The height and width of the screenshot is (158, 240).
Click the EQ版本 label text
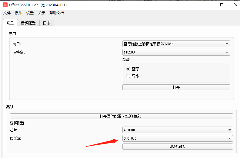point(15,138)
